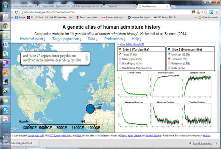Open the D3.js link in the footer
This screenshot has width=221, height=149.
pyautogui.click(x=78, y=136)
